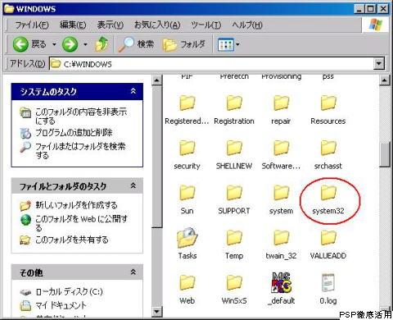Open the Back history dropdown arrow
Image resolution: width=393 pixels, height=320 pixels.
54,44
